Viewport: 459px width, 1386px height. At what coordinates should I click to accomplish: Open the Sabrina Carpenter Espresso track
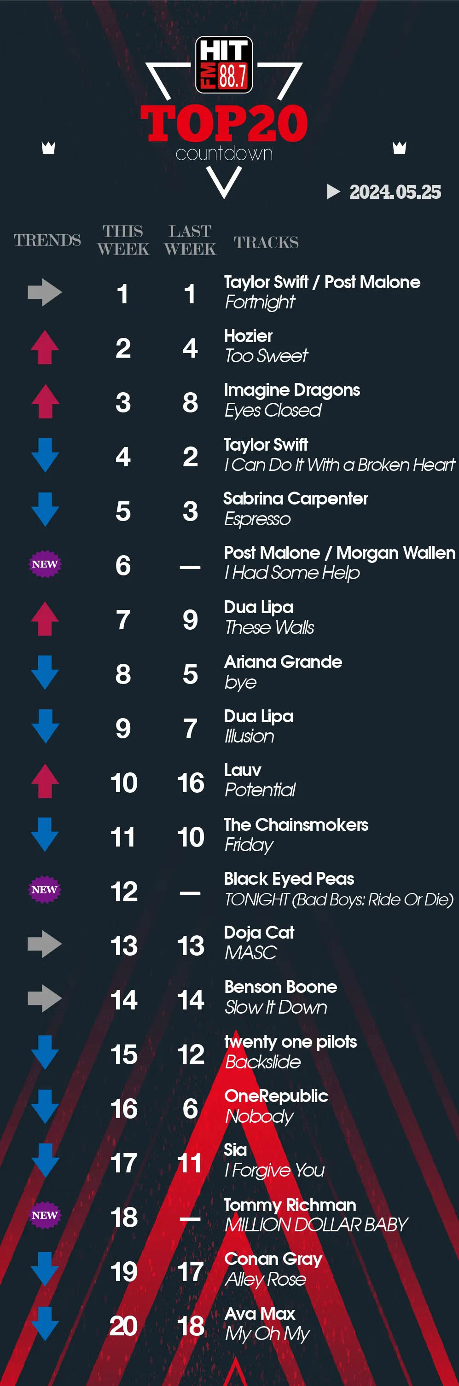[296, 509]
